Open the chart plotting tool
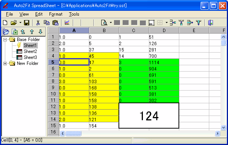The height and width of the screenshot is (145, 228). pos(67,23)
